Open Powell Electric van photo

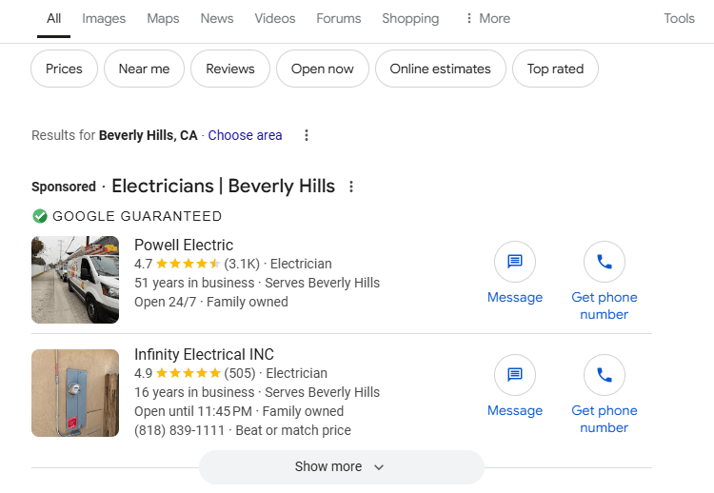(x=75, y=280)
